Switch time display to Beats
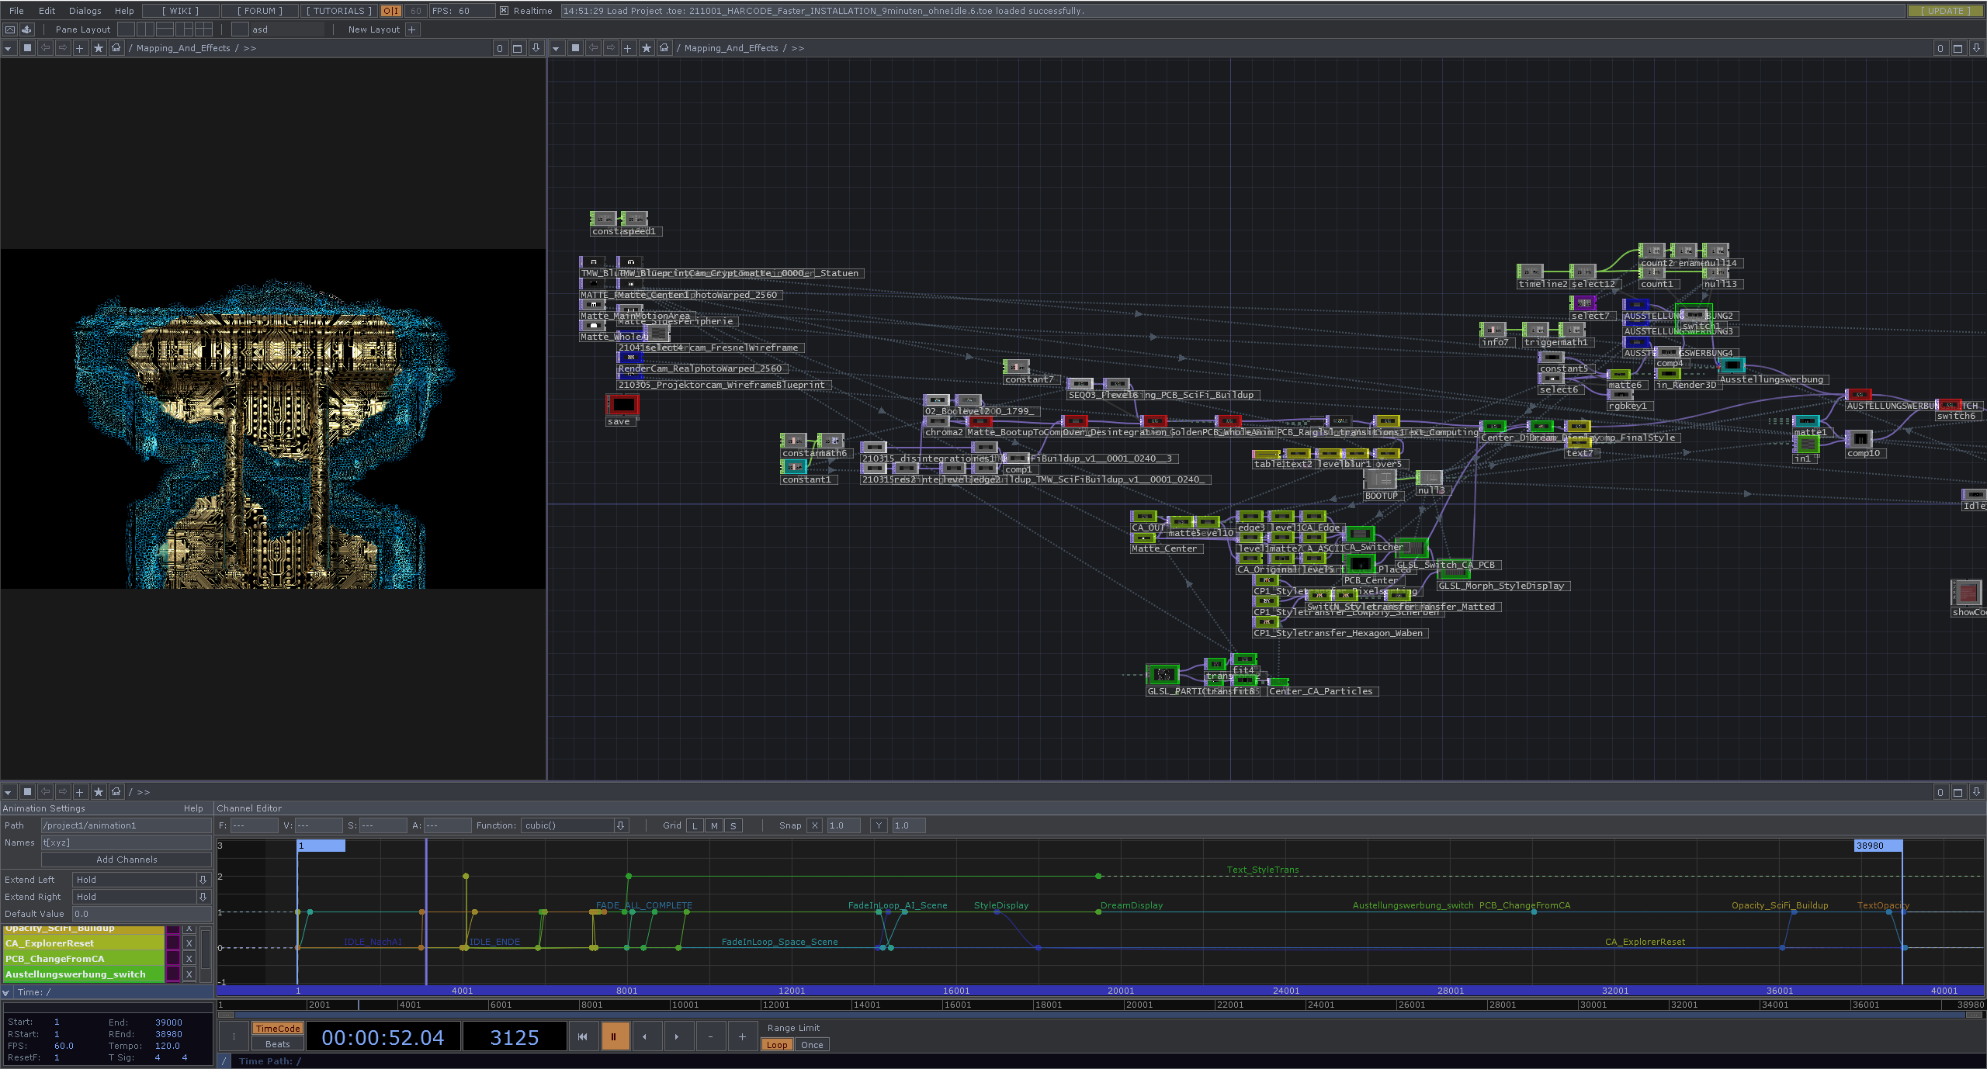Image resolution: width=1987 pixels, height=1069 pixels. coord(277,1044)
